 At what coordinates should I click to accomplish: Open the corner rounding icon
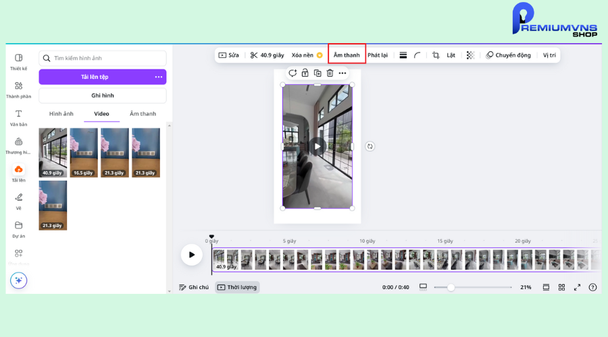coord(417,55)
